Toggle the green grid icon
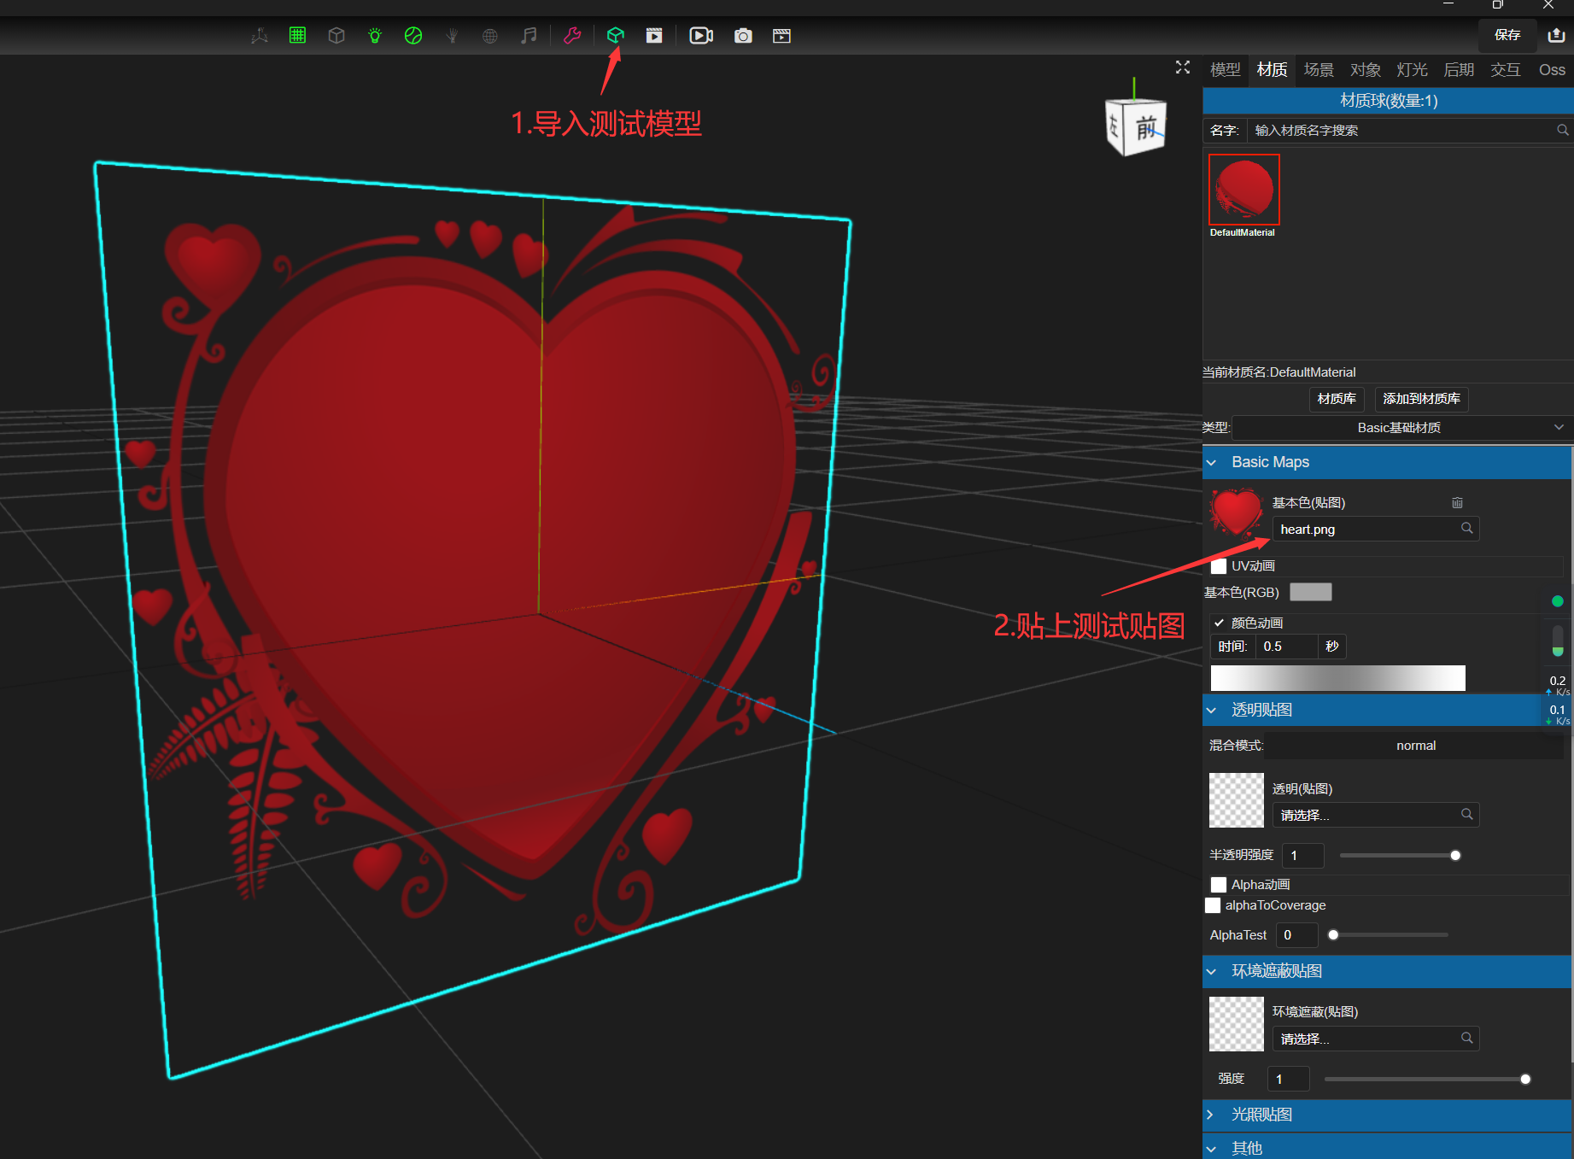This screenshot has height=1159, width=1574. [x=297, y=35]
